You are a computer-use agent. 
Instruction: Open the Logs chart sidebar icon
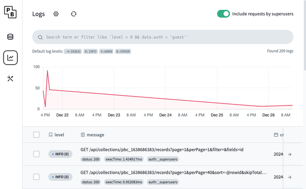[10, 58]
